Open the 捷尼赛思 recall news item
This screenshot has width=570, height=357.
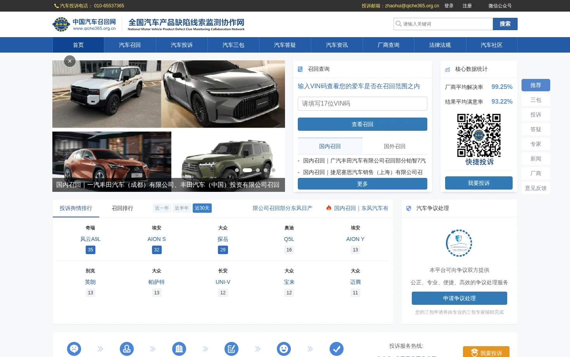pos(363,172)
